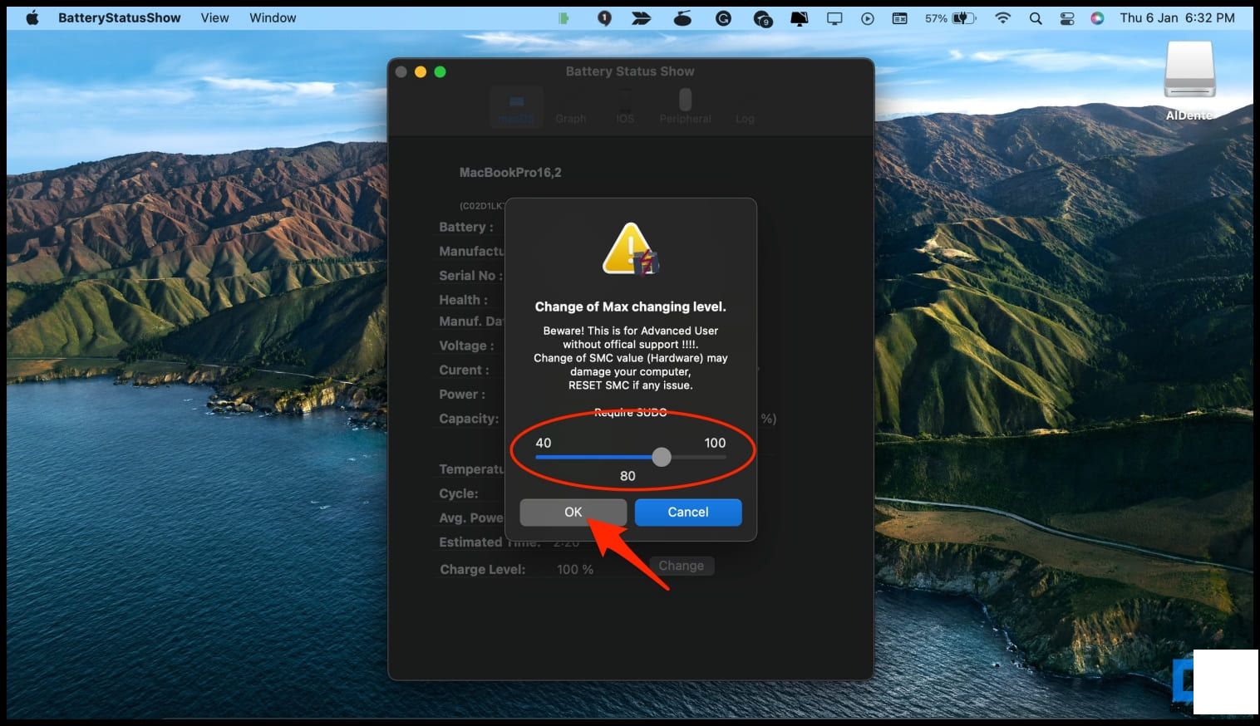Cancel the charging level change dialog

[x=688, y=513]
